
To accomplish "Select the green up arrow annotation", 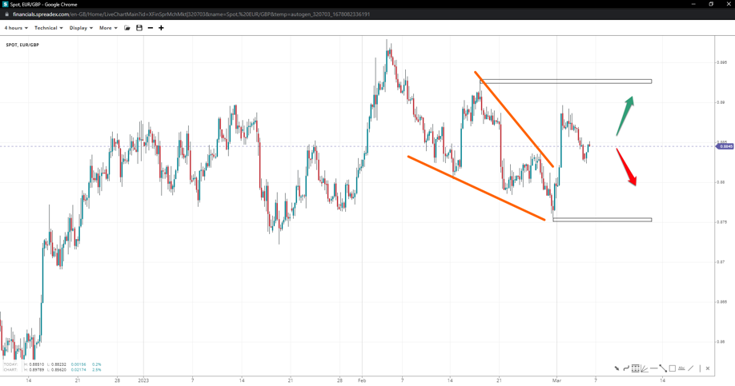I will [x=625, y=115].
